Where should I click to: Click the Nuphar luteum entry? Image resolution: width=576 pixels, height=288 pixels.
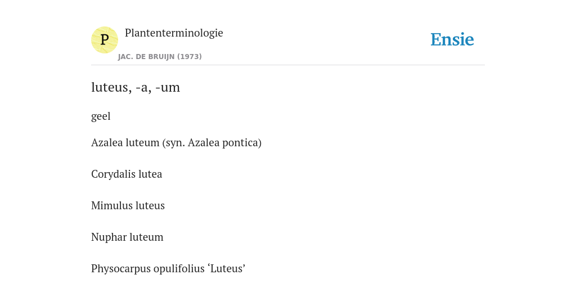click(127, 237)
